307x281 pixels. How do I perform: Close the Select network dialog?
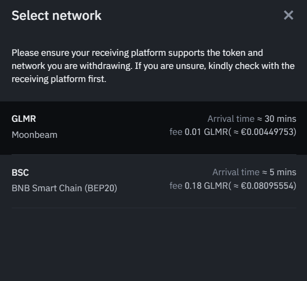click(289, 15)
